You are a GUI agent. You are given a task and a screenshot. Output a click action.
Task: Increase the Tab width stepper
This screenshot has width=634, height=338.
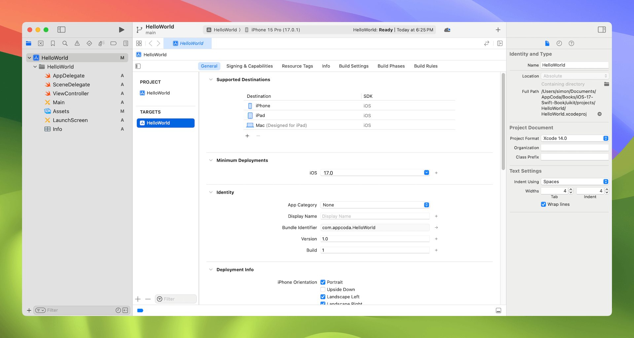571,189
